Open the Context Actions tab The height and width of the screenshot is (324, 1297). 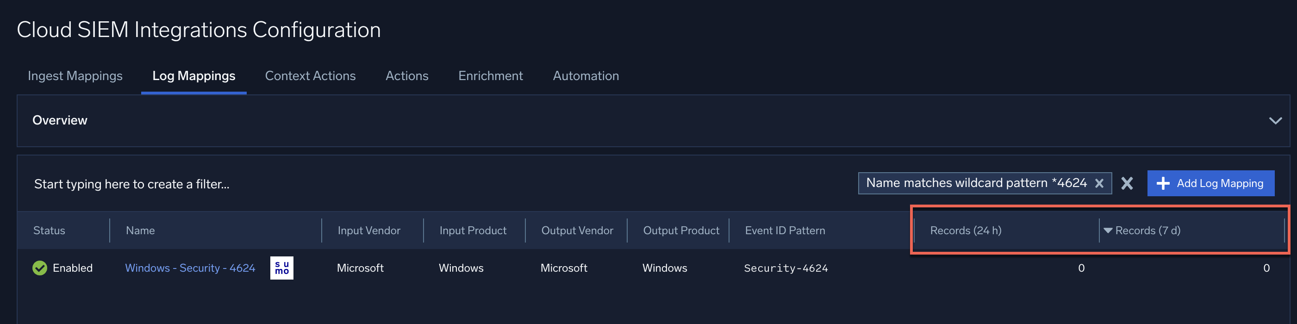(x=310, y=76)
